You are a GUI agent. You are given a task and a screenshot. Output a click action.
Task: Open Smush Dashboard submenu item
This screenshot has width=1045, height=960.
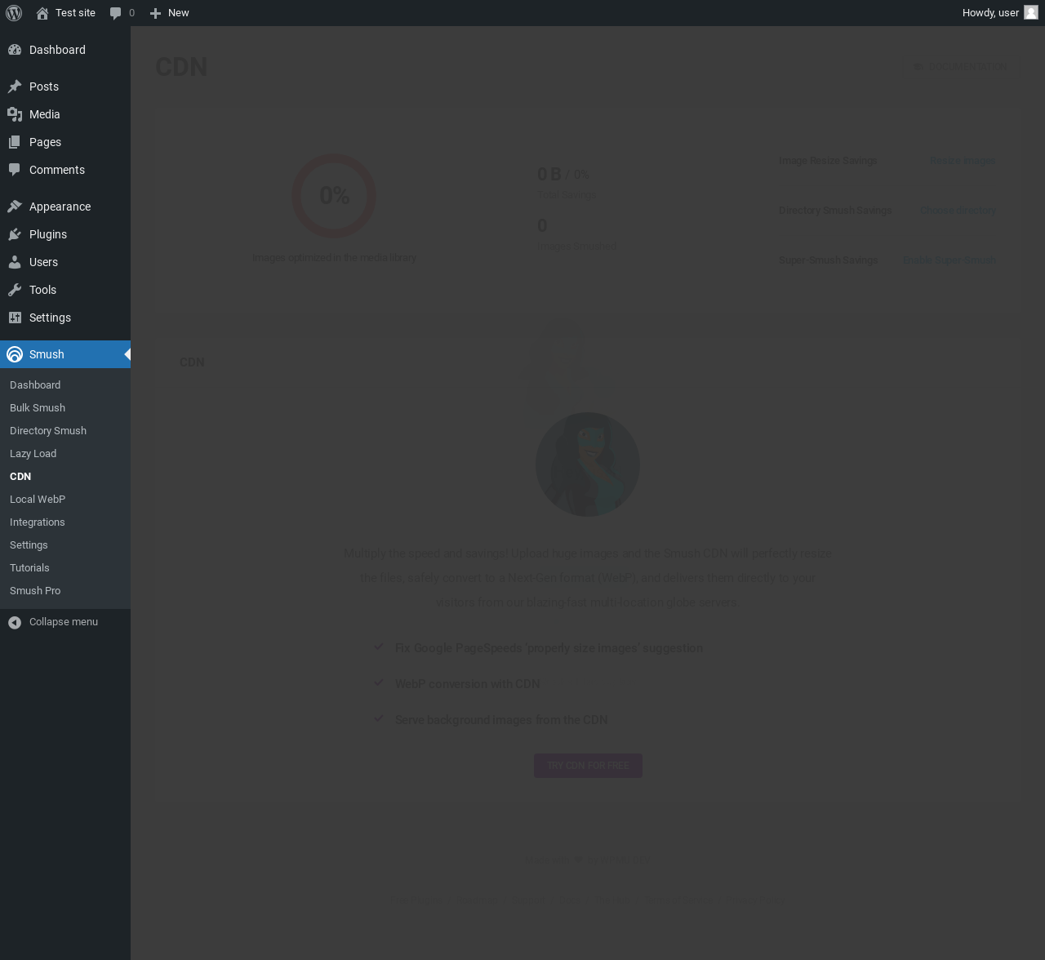point(35,385)
